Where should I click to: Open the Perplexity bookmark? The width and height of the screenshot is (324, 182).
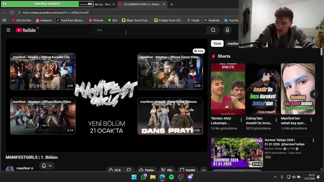(212, 20)
